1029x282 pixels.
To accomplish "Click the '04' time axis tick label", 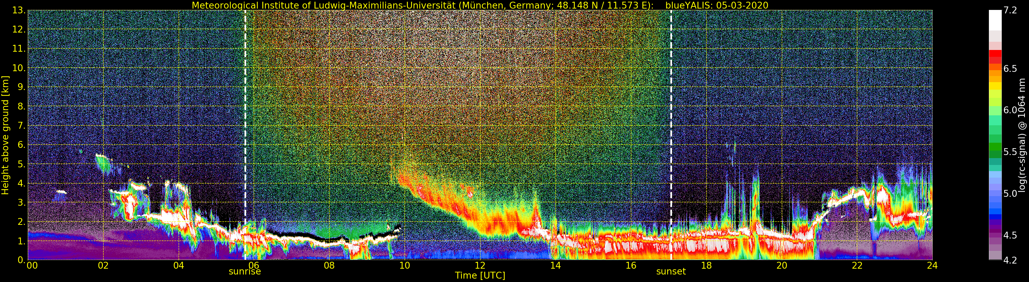I will 179,266.
